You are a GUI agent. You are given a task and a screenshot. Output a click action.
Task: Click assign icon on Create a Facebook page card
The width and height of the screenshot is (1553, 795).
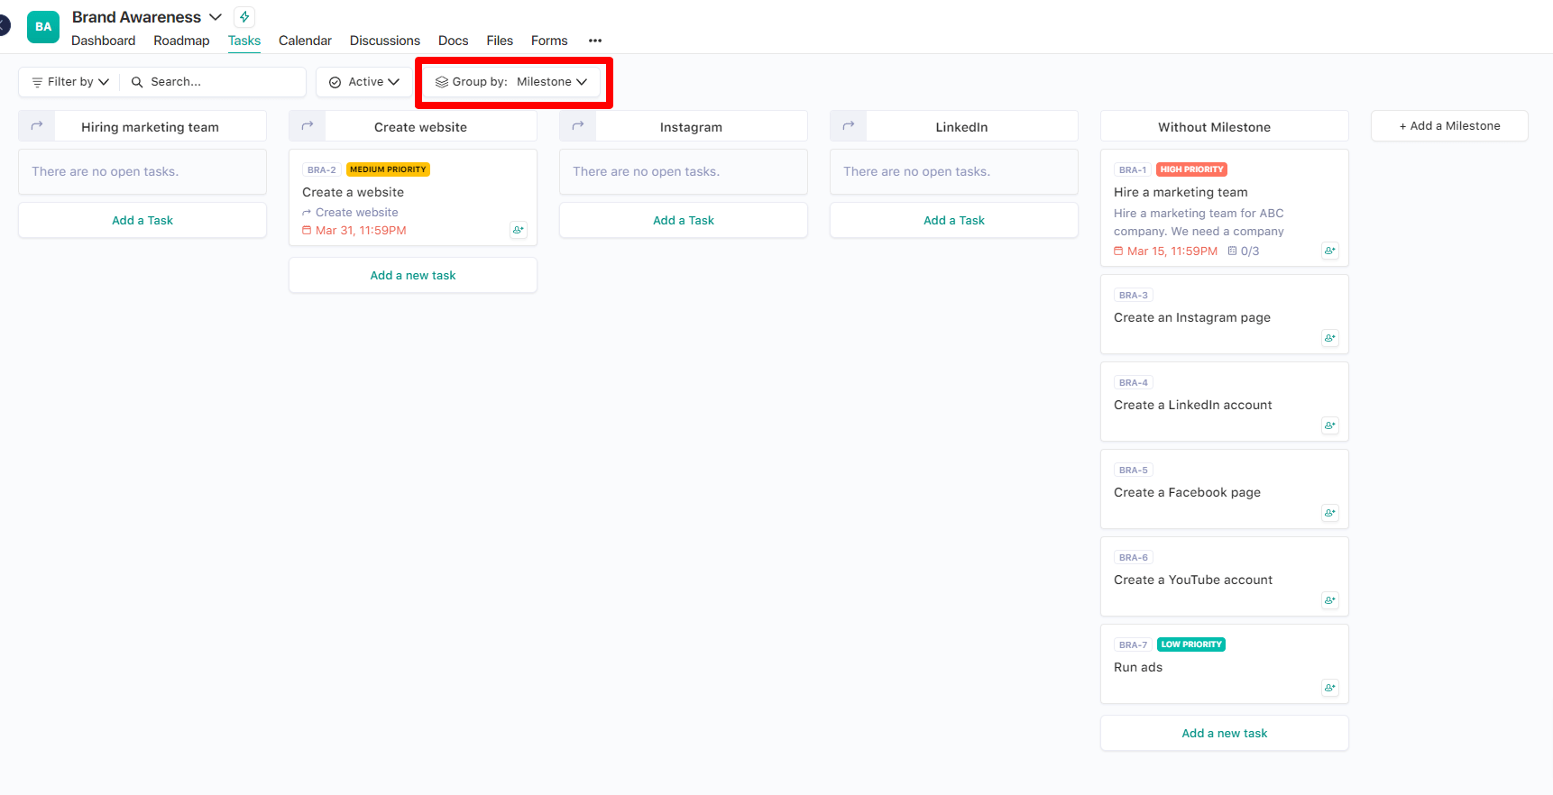tap(1329, 513)
